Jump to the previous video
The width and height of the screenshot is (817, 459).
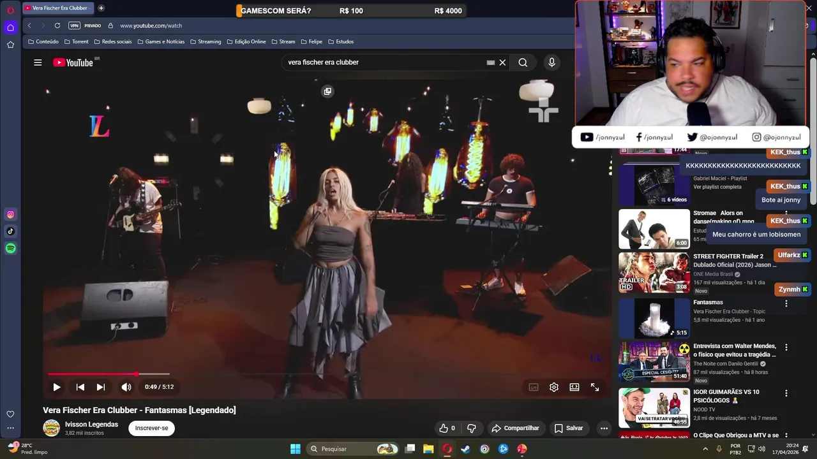(80, 387)
